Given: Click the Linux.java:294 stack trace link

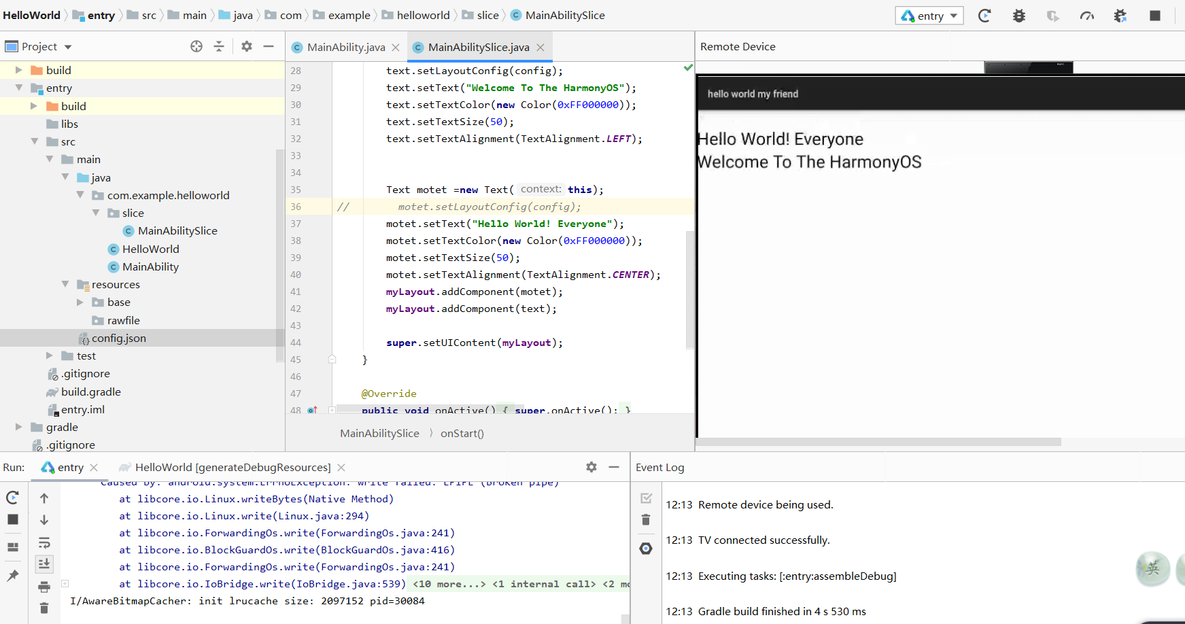Looking at the screenshot, I should click(321, 516).
